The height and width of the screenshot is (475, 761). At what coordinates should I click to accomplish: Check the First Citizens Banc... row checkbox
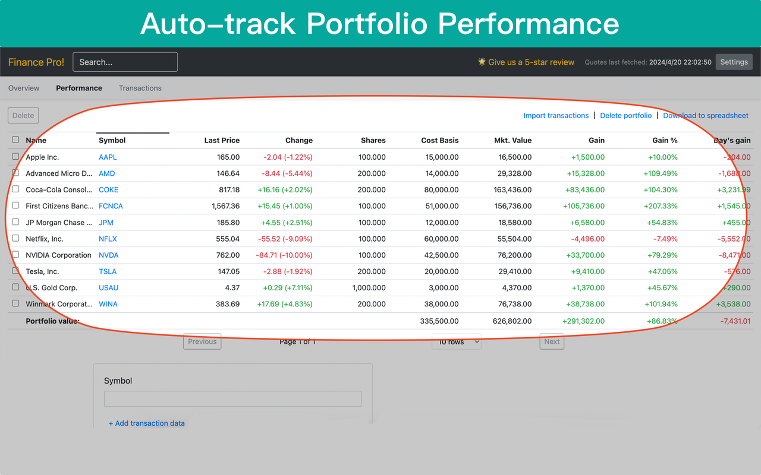(15, 205)
